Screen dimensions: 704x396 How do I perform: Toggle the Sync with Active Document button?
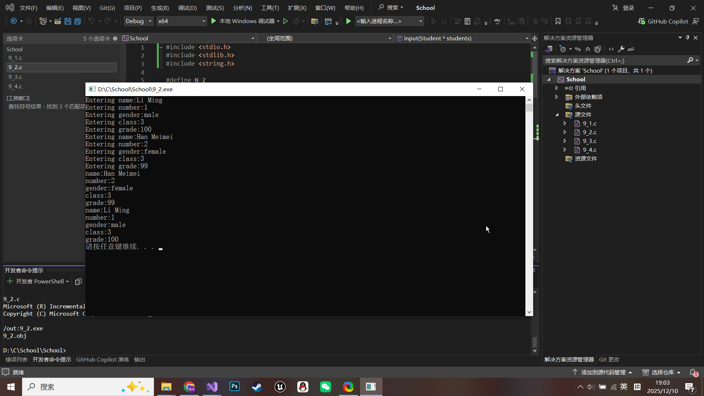click(578, 49)
